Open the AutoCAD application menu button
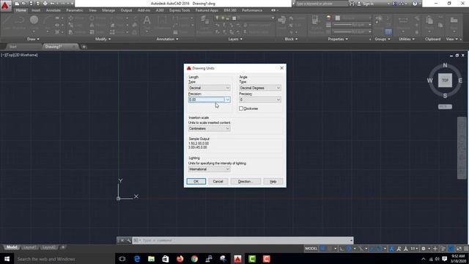 pyautogui.click(x=5, y=6)
